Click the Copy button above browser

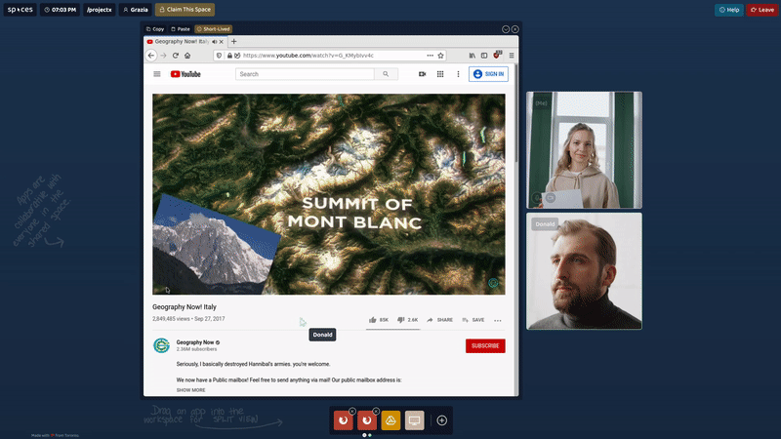pos(155,29)
